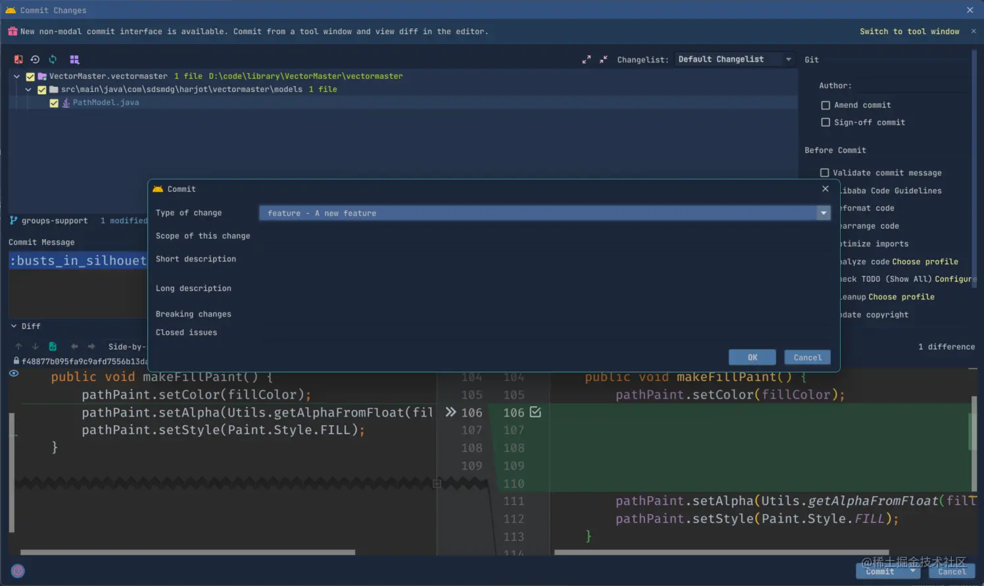Image resolution: width=984 pixels, height=586 pixels.
Task: Click the '1 difference' label
Action: 947,346
